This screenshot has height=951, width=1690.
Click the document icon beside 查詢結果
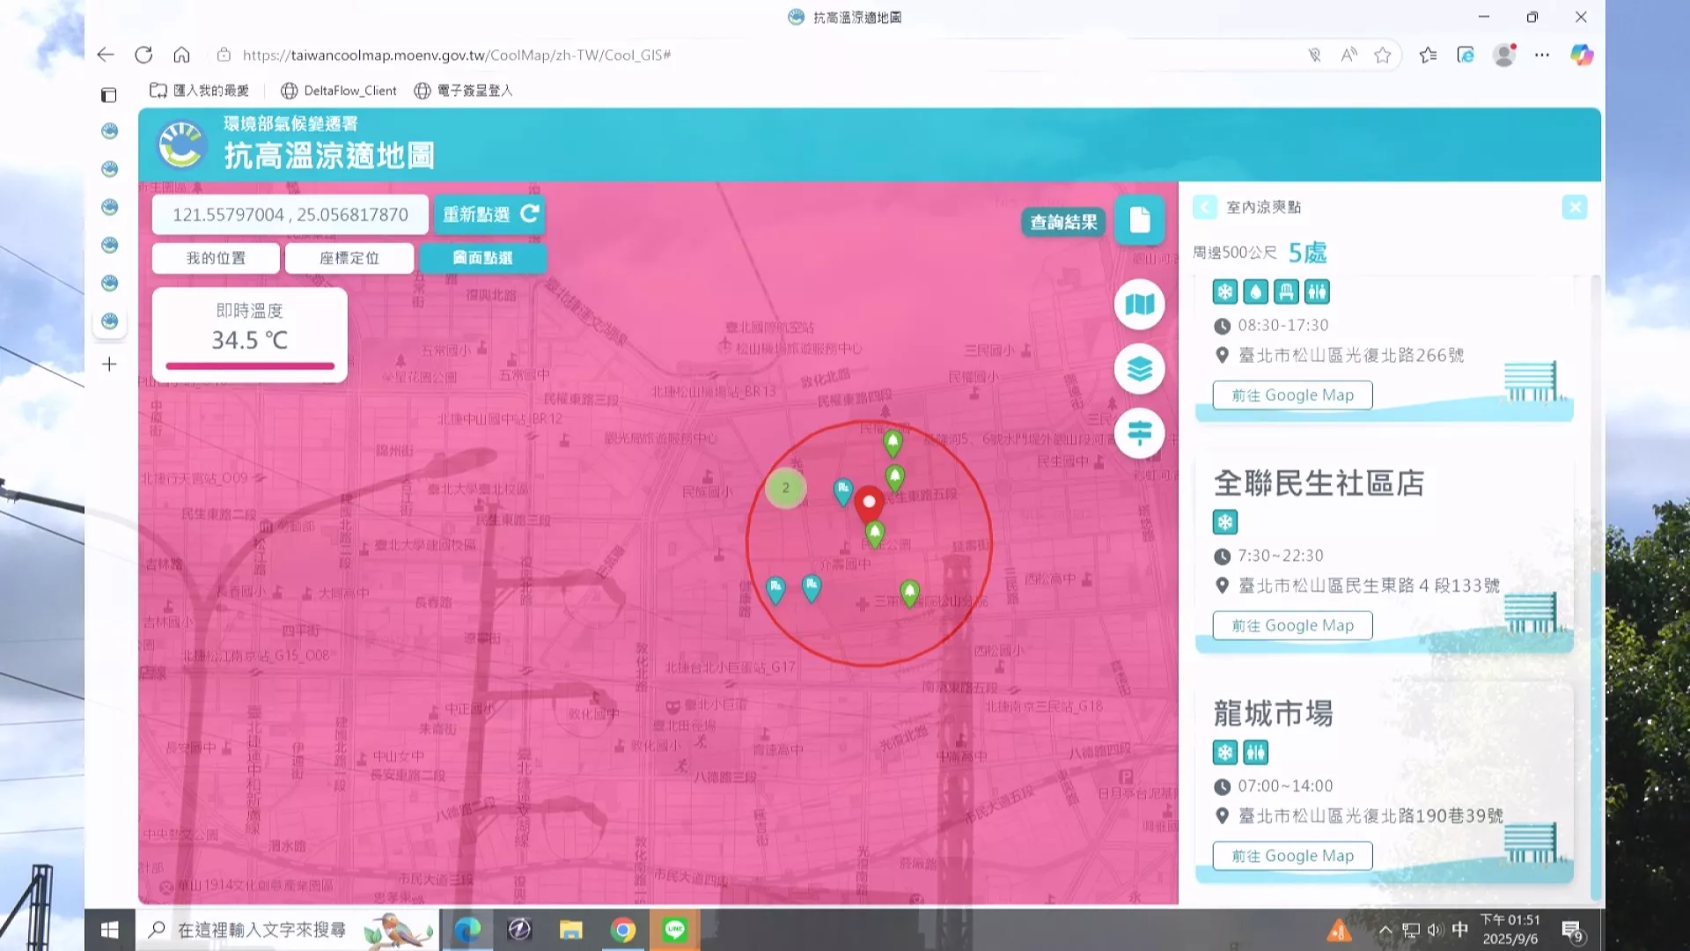(x=1139, y=220)
